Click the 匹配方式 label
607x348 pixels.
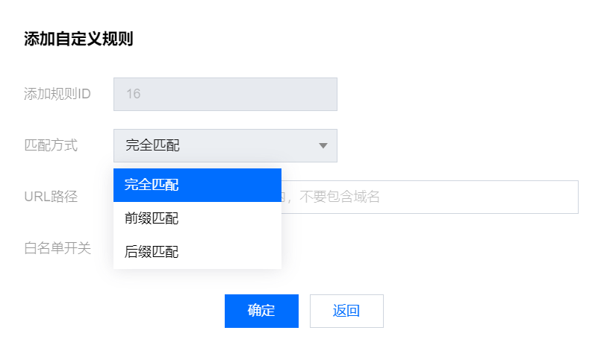pos(51,145)
